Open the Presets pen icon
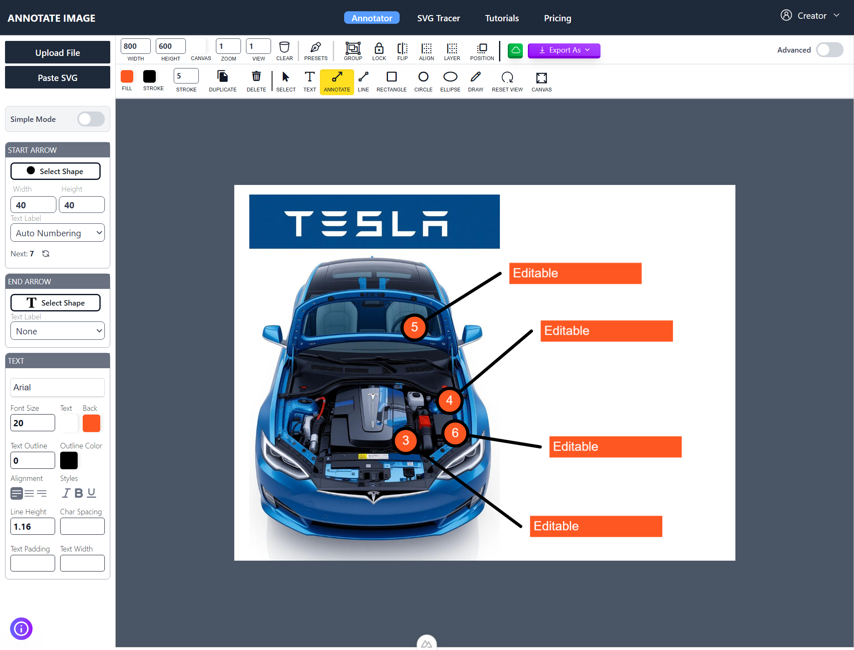854x650 pixels. (316, 47)
